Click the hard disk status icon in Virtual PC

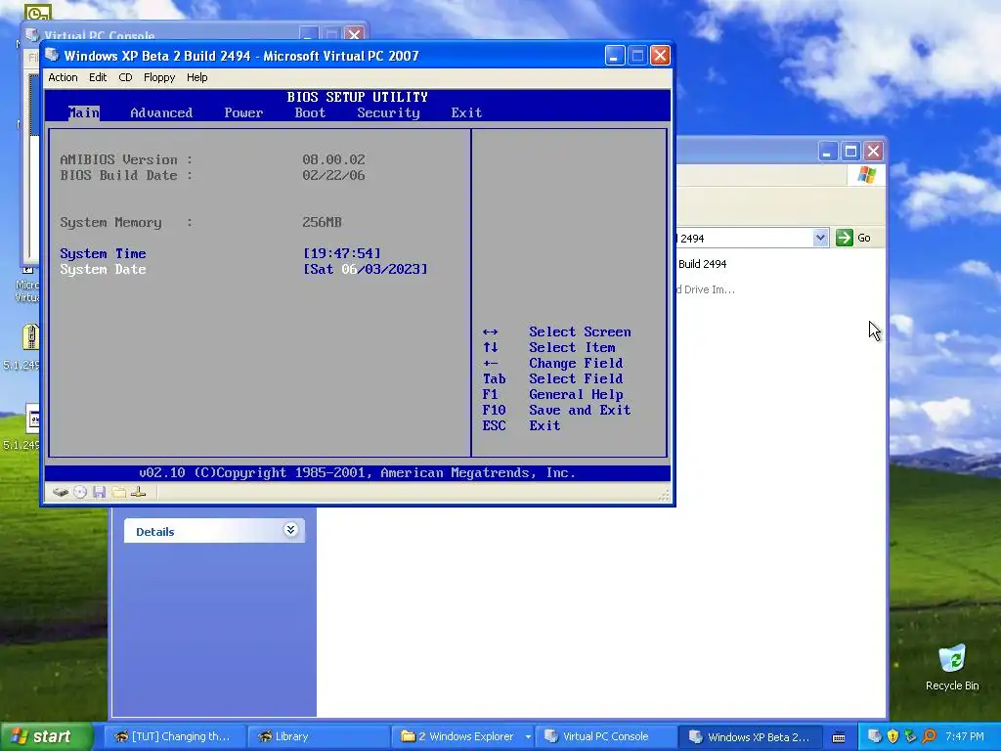pos(61,492)
